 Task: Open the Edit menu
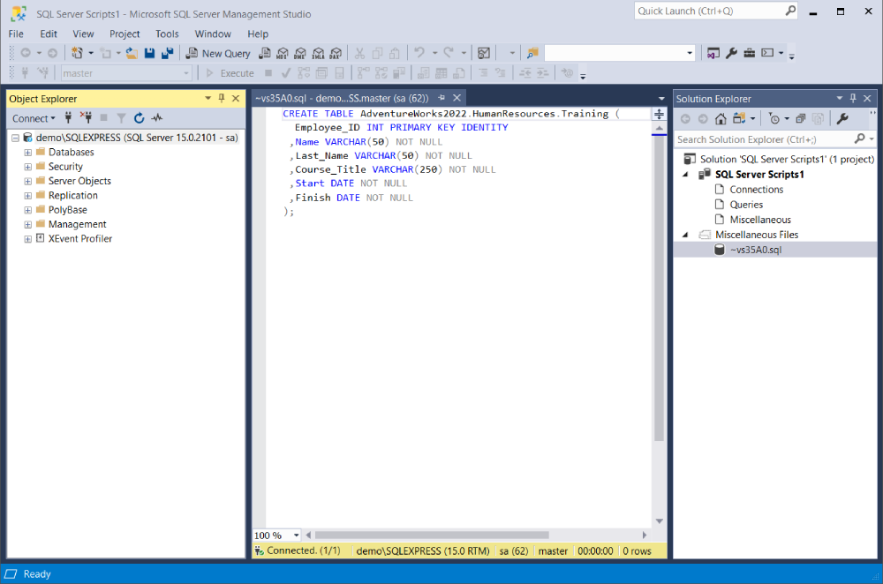(49, 34)
